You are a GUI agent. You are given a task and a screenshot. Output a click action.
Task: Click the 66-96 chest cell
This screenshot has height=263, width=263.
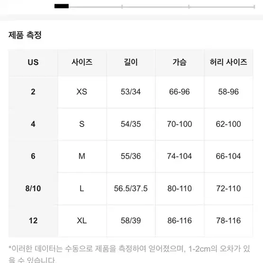pos(180,92)
